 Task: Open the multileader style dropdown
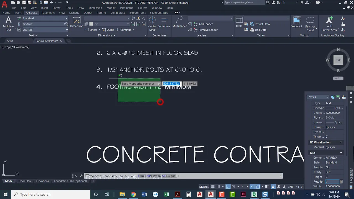pos(210,18)
